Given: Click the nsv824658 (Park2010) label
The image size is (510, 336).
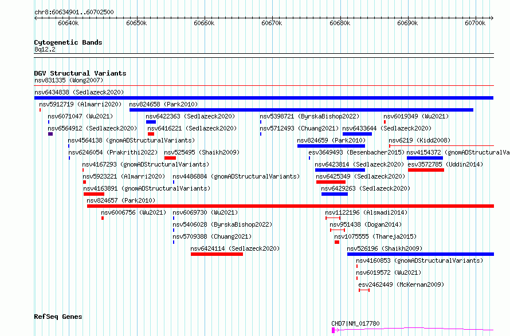Looking at the screenshot, I should click(x=163, y=104).
